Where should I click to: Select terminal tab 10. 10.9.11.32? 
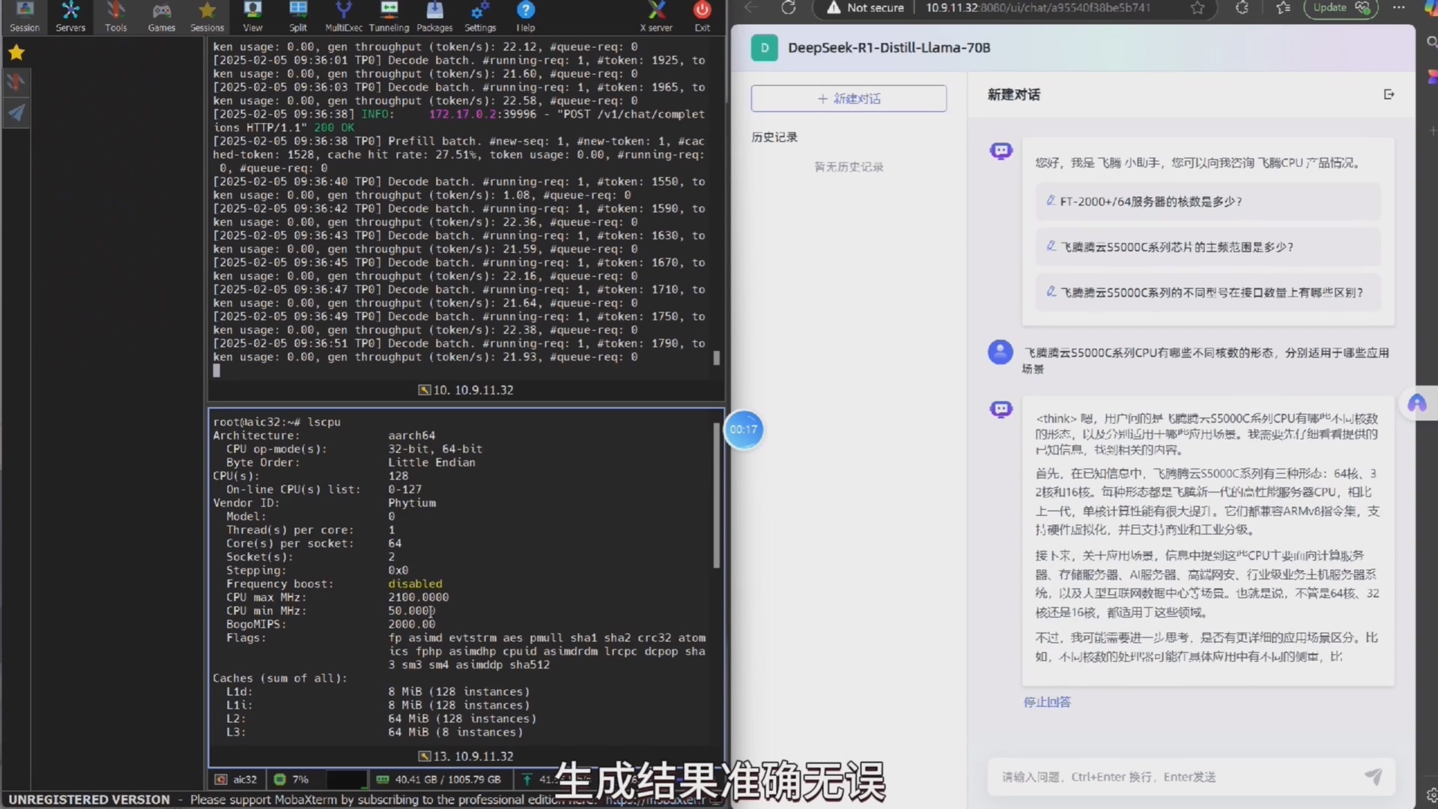click(x=466, y=390)
